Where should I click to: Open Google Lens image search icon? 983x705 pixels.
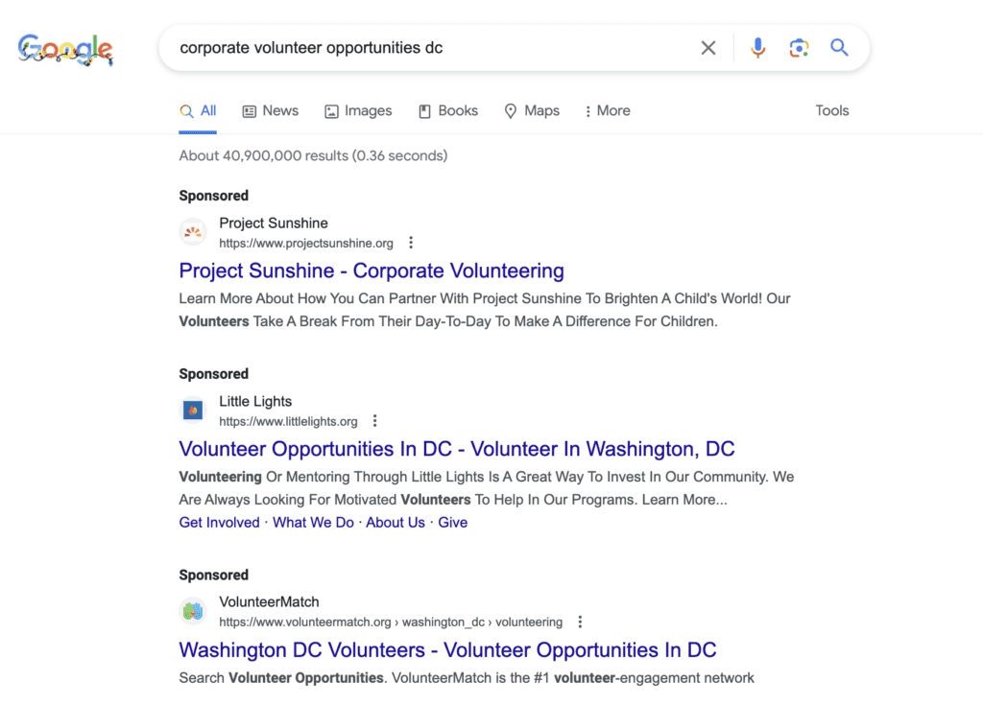click(799, 48)
